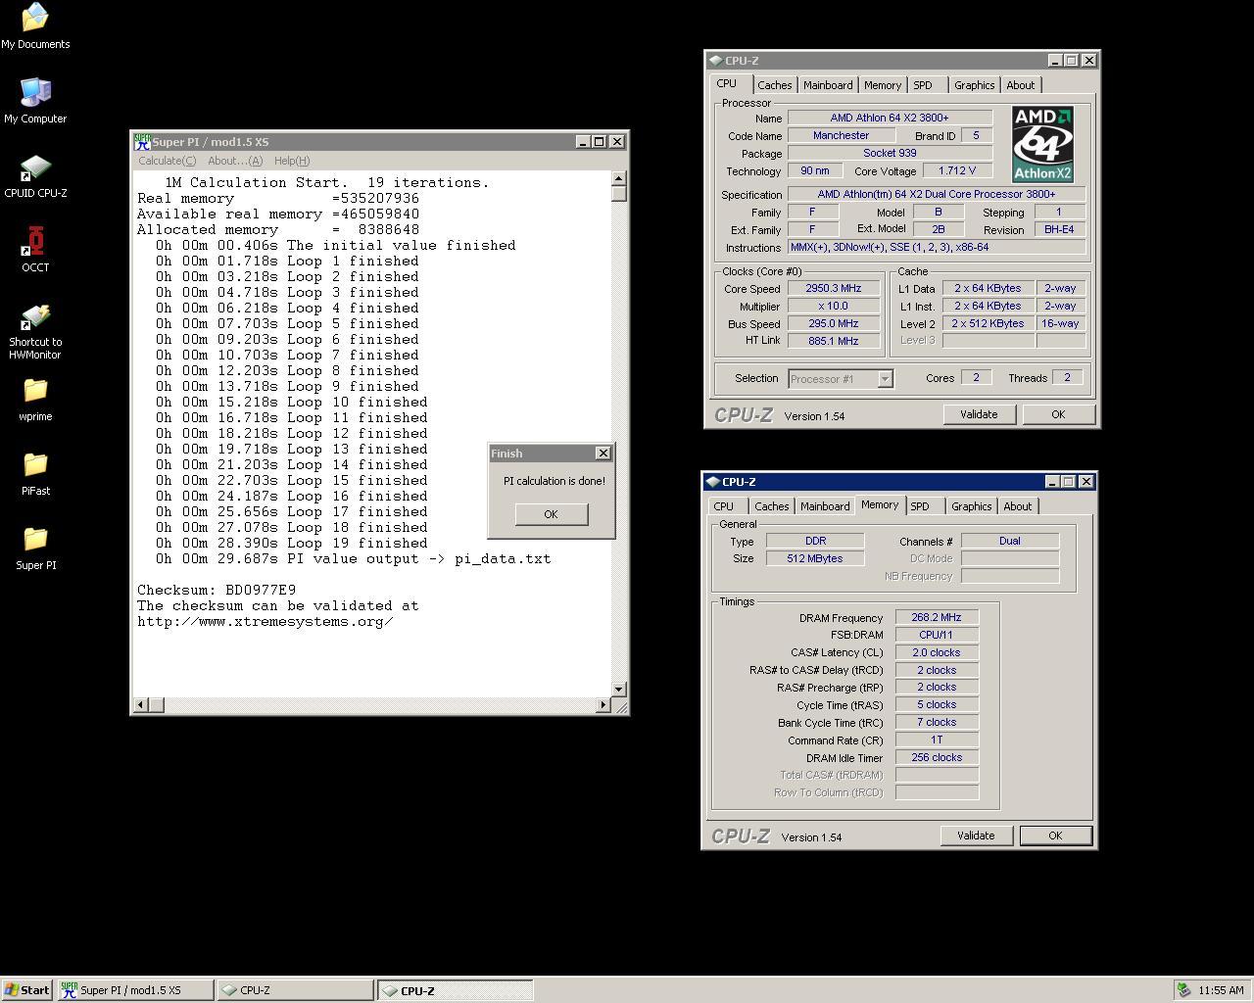This screenshot has width=1254, height=1003.
Task: Click the Checksum: BD0977E9 line
Action: (x=217, y=590)
